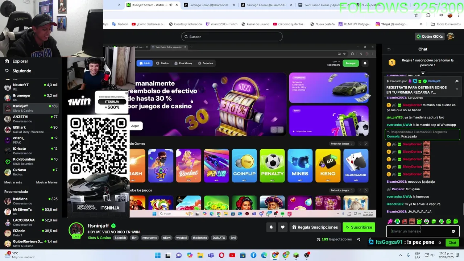Click the green Chat send button
Screen dimensions: 464x261
tap(452, 243)
